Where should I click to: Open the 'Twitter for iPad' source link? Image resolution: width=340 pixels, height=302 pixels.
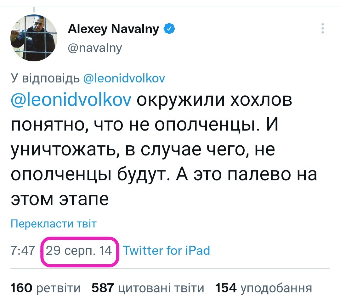pos(166,251)
